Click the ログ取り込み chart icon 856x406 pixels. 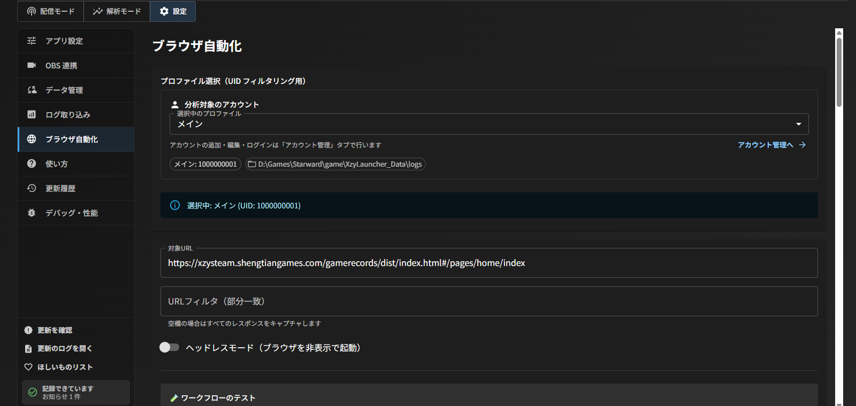(x=32, y=114)
